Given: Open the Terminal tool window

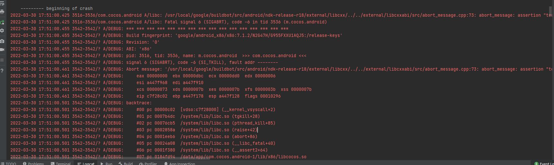Looking at the screenshot, I should click(x=61, y=163).
